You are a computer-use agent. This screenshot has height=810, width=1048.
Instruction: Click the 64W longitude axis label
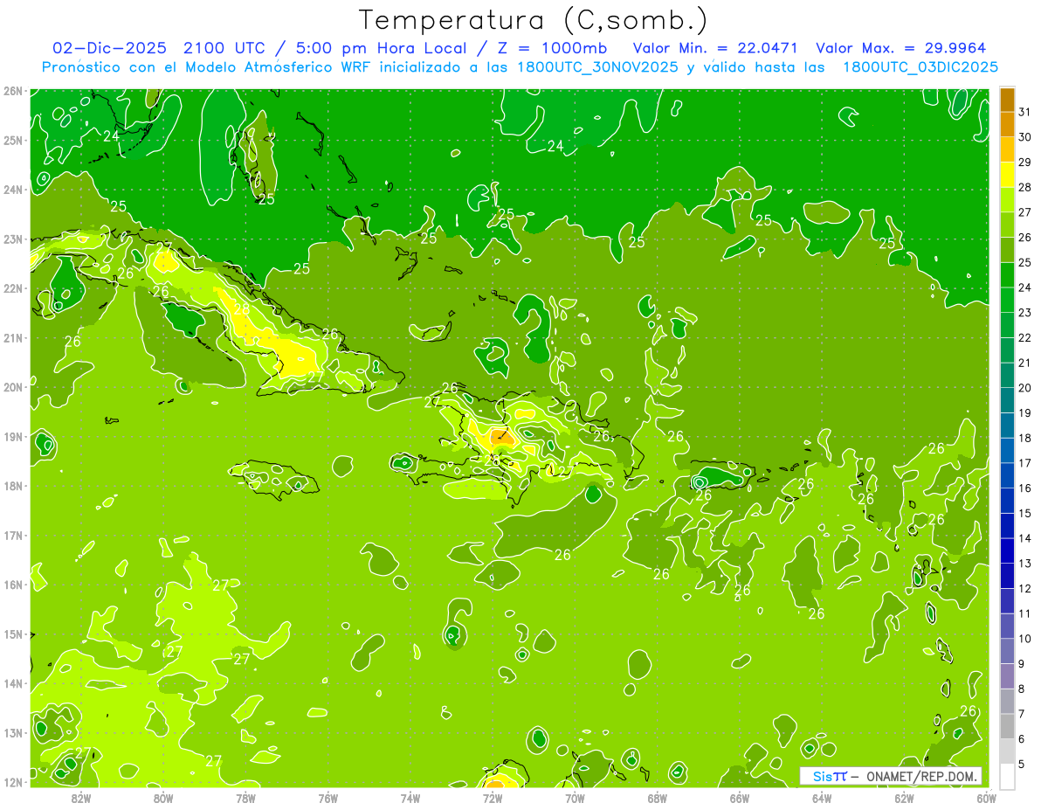tap(821, 797)
